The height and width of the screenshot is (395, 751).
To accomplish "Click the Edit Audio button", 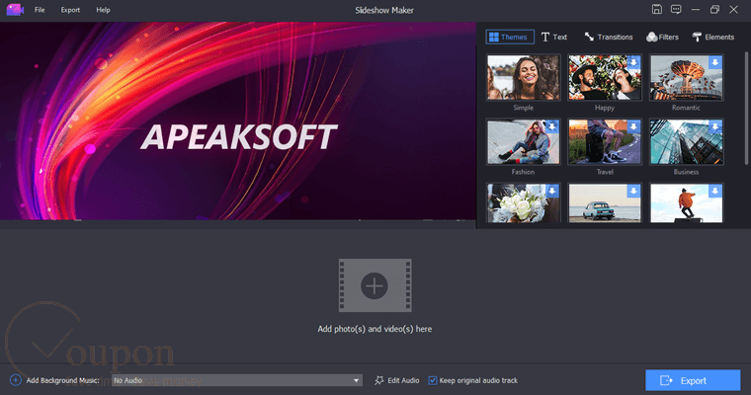I will (397, 380).
